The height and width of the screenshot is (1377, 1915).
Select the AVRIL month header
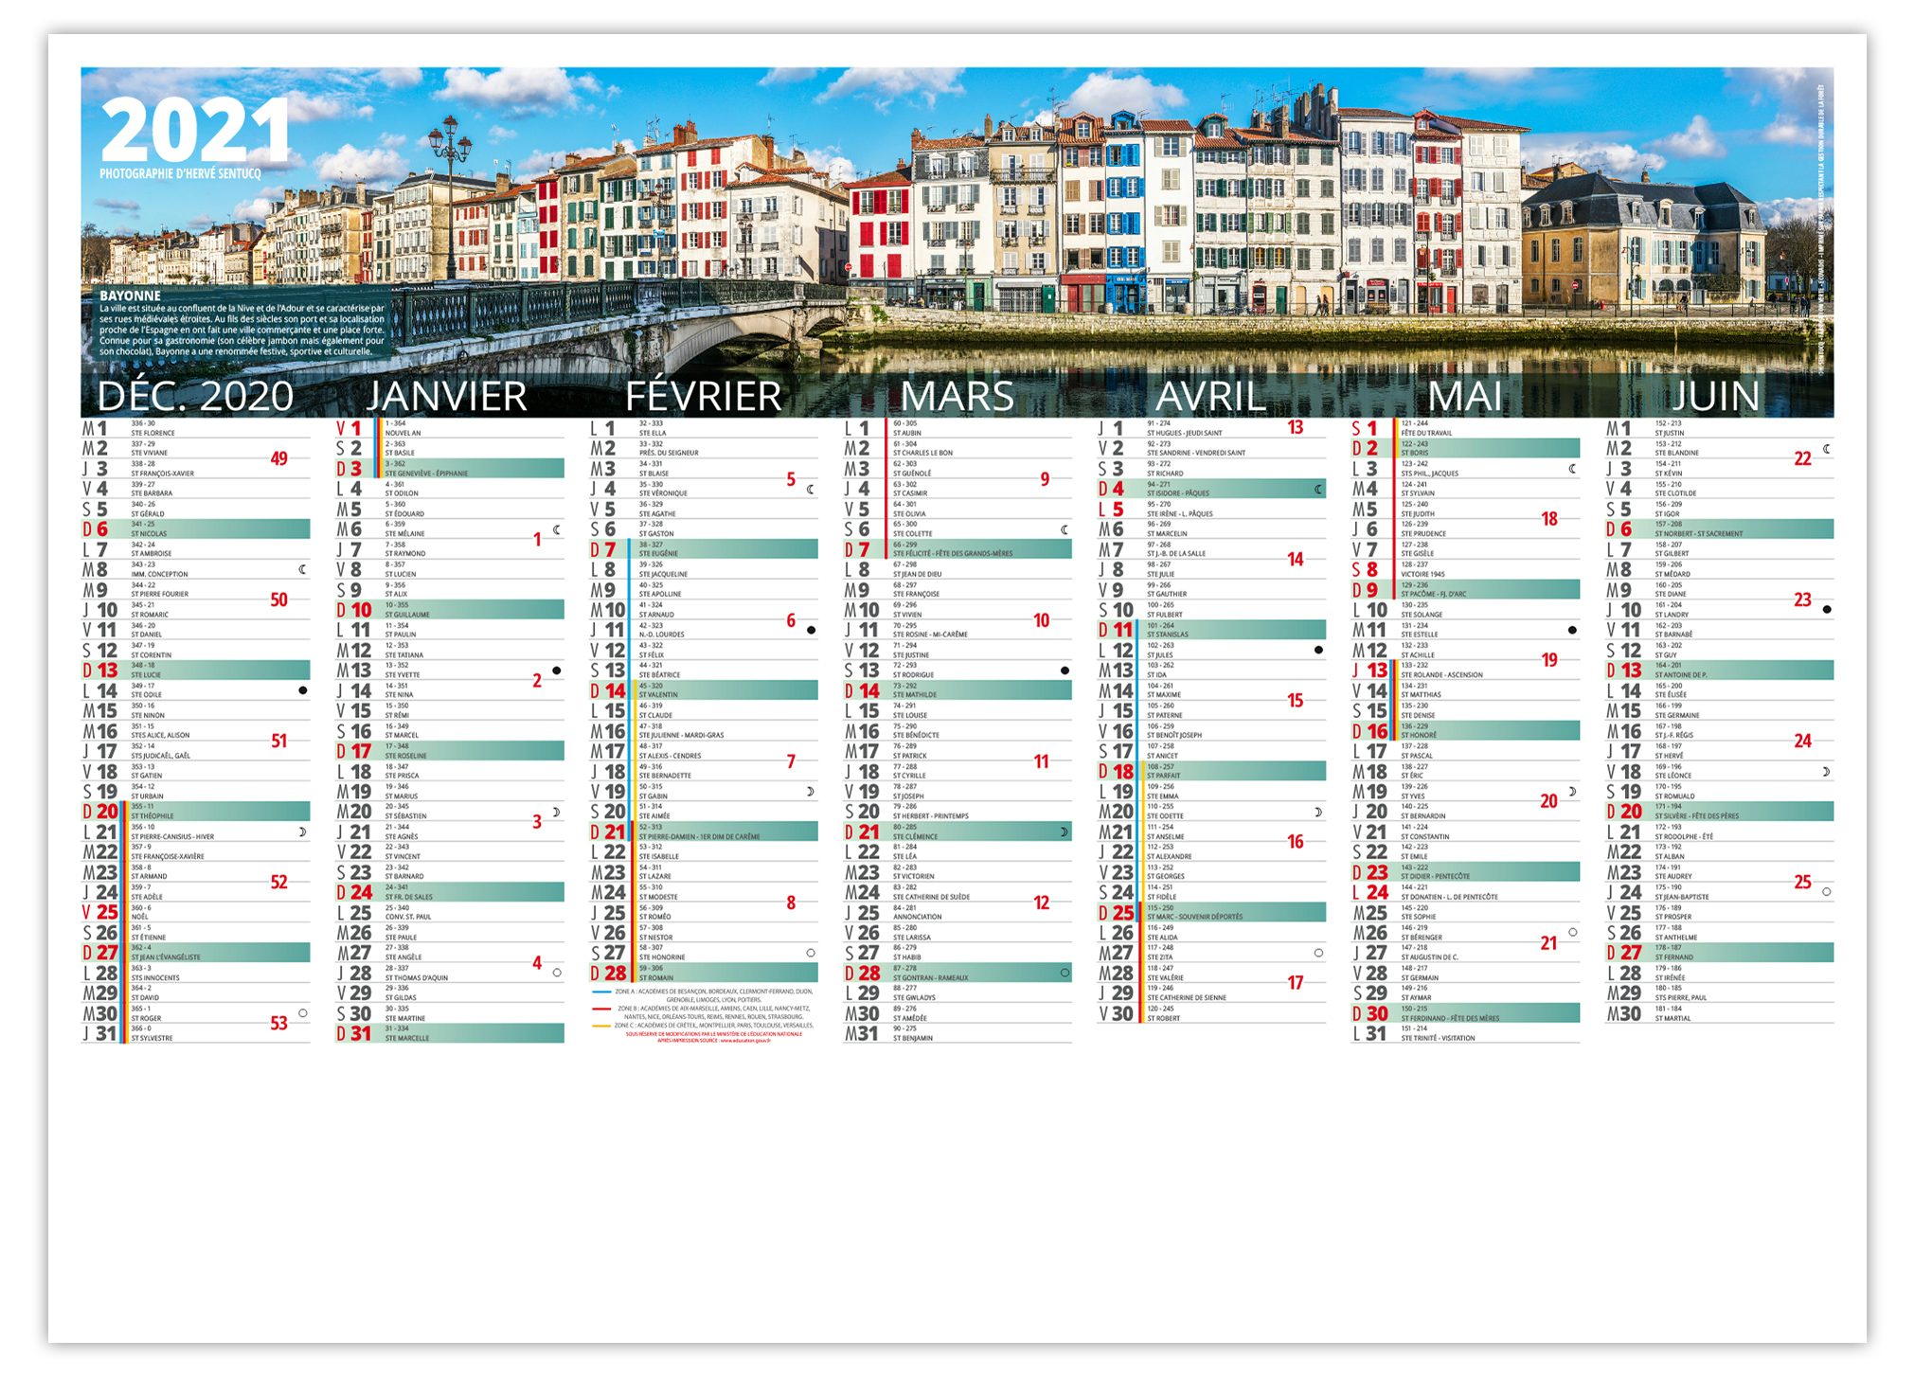pyautogui.click(x=1210, y=396)
